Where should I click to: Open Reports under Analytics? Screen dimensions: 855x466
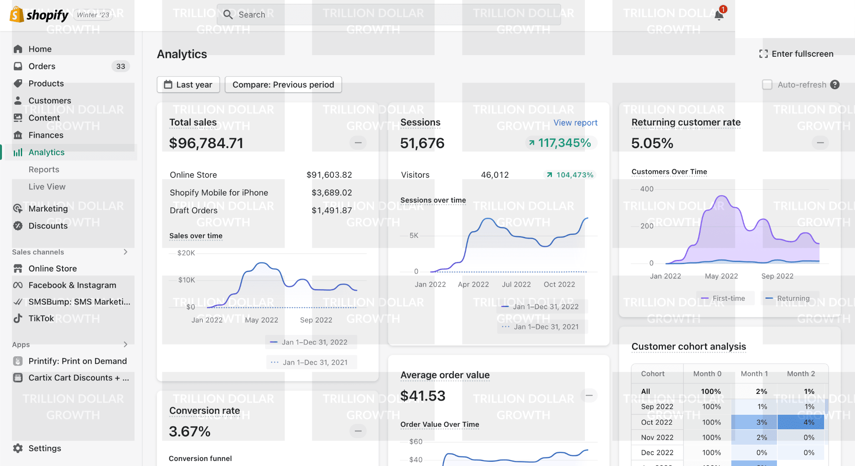pos(44,169)
